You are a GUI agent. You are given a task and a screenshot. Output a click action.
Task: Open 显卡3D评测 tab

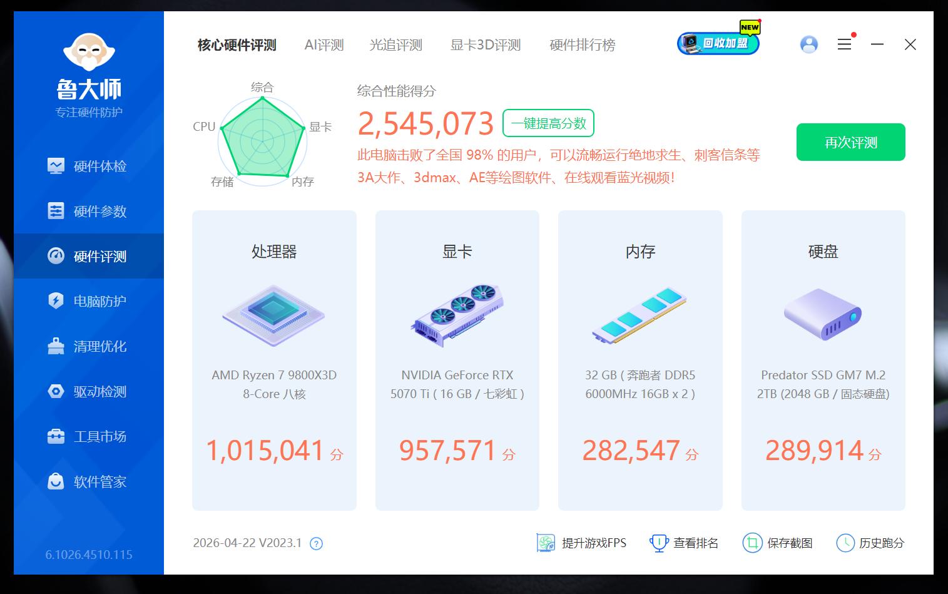click(x=485, y=45)
